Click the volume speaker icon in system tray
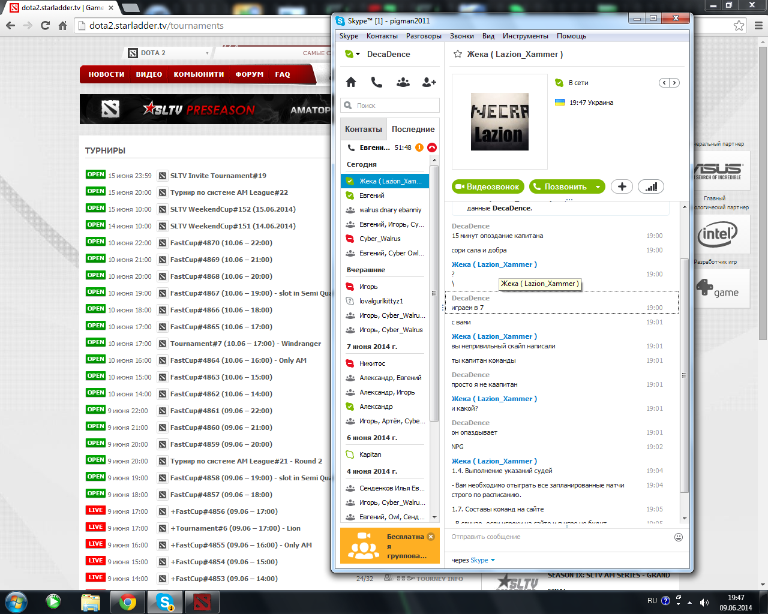The height and width of the screenshot is (614, 768). (x=703, y=602)
